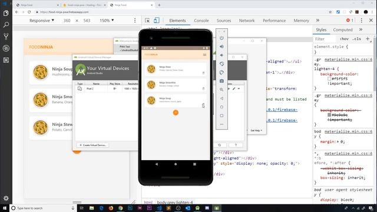The height and width of the screenshot is (212, 377).
Task: Take an emulator screenshot with the camera icon
Action: 221,81
